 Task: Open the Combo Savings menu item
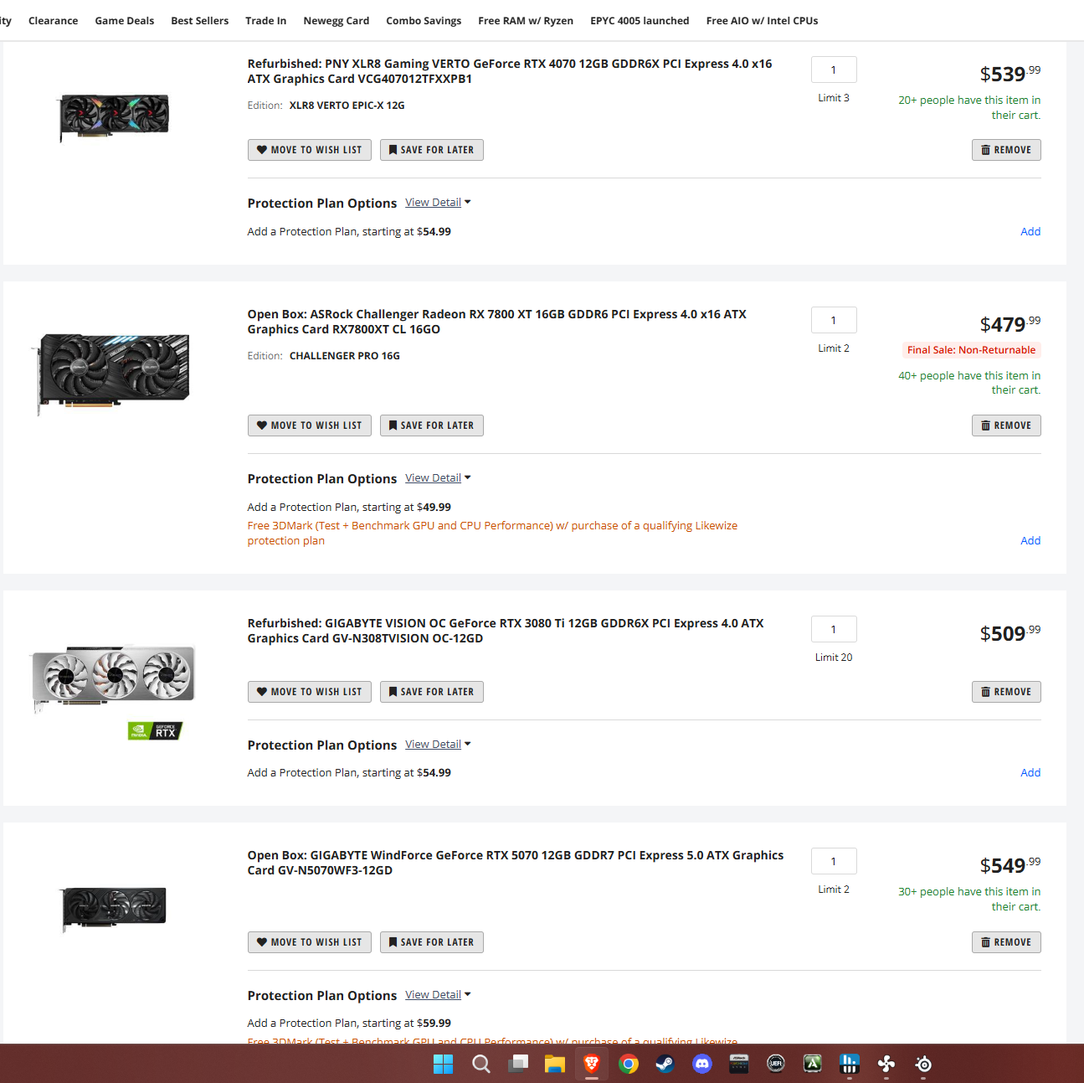point(424,21)
